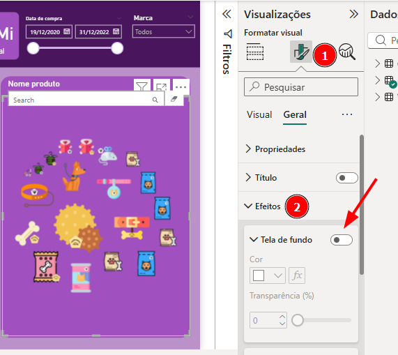Click the Filtros funnel icon
This screenshot has width=398, height=355.
(x=228, y=33)
